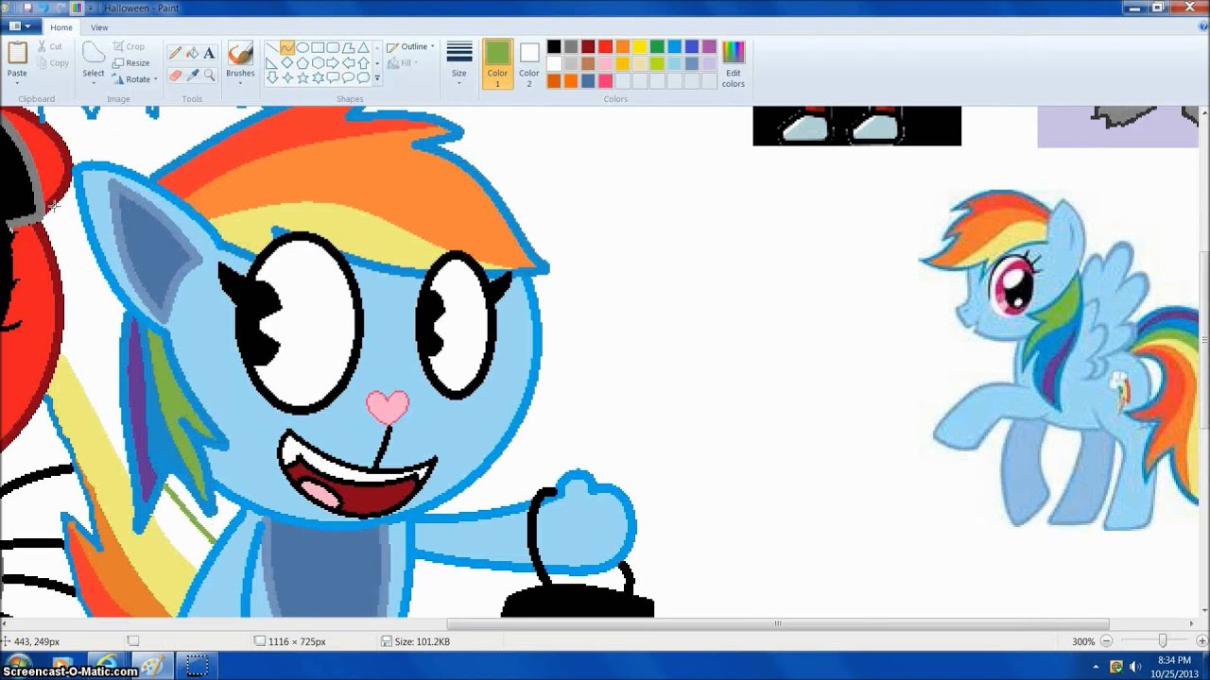Switch to the View ribbon tab
This screenshot has width=1210, height=680.
[x=99, y=27]
